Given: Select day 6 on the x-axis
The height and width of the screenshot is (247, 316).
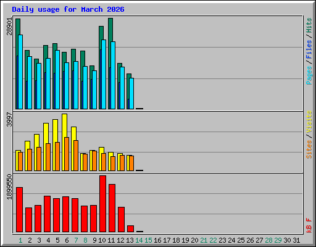Looking at the screenshot, I should (67, 240).
